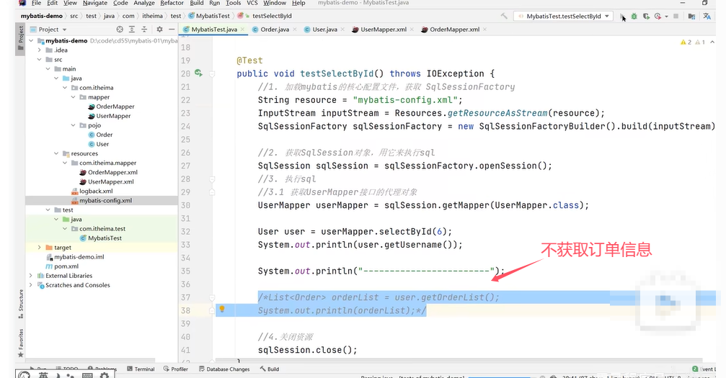The image size is (726, 378).
Task: Open the Analyze menu
Action: tap(144, 3)
